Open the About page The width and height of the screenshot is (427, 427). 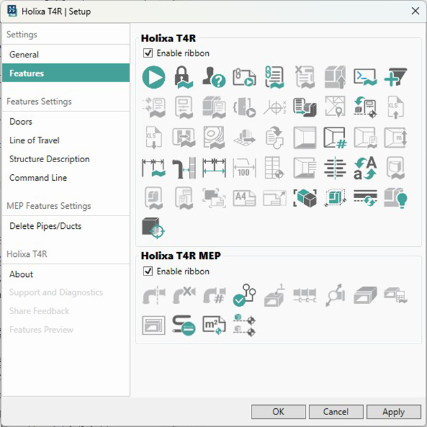[x=66, y=274]
